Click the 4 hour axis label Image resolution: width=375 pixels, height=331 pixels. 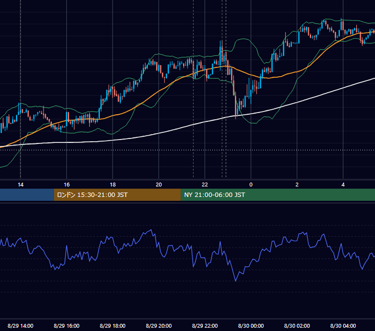coord(343,185)
